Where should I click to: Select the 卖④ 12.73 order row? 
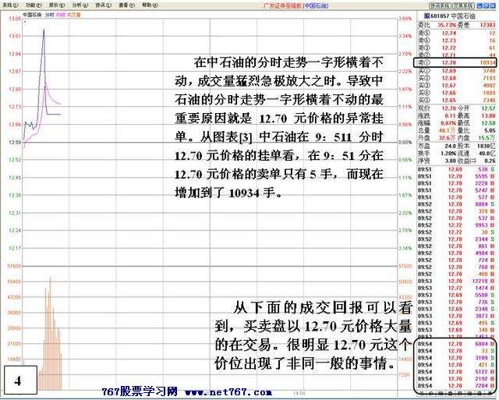[457, 41]
